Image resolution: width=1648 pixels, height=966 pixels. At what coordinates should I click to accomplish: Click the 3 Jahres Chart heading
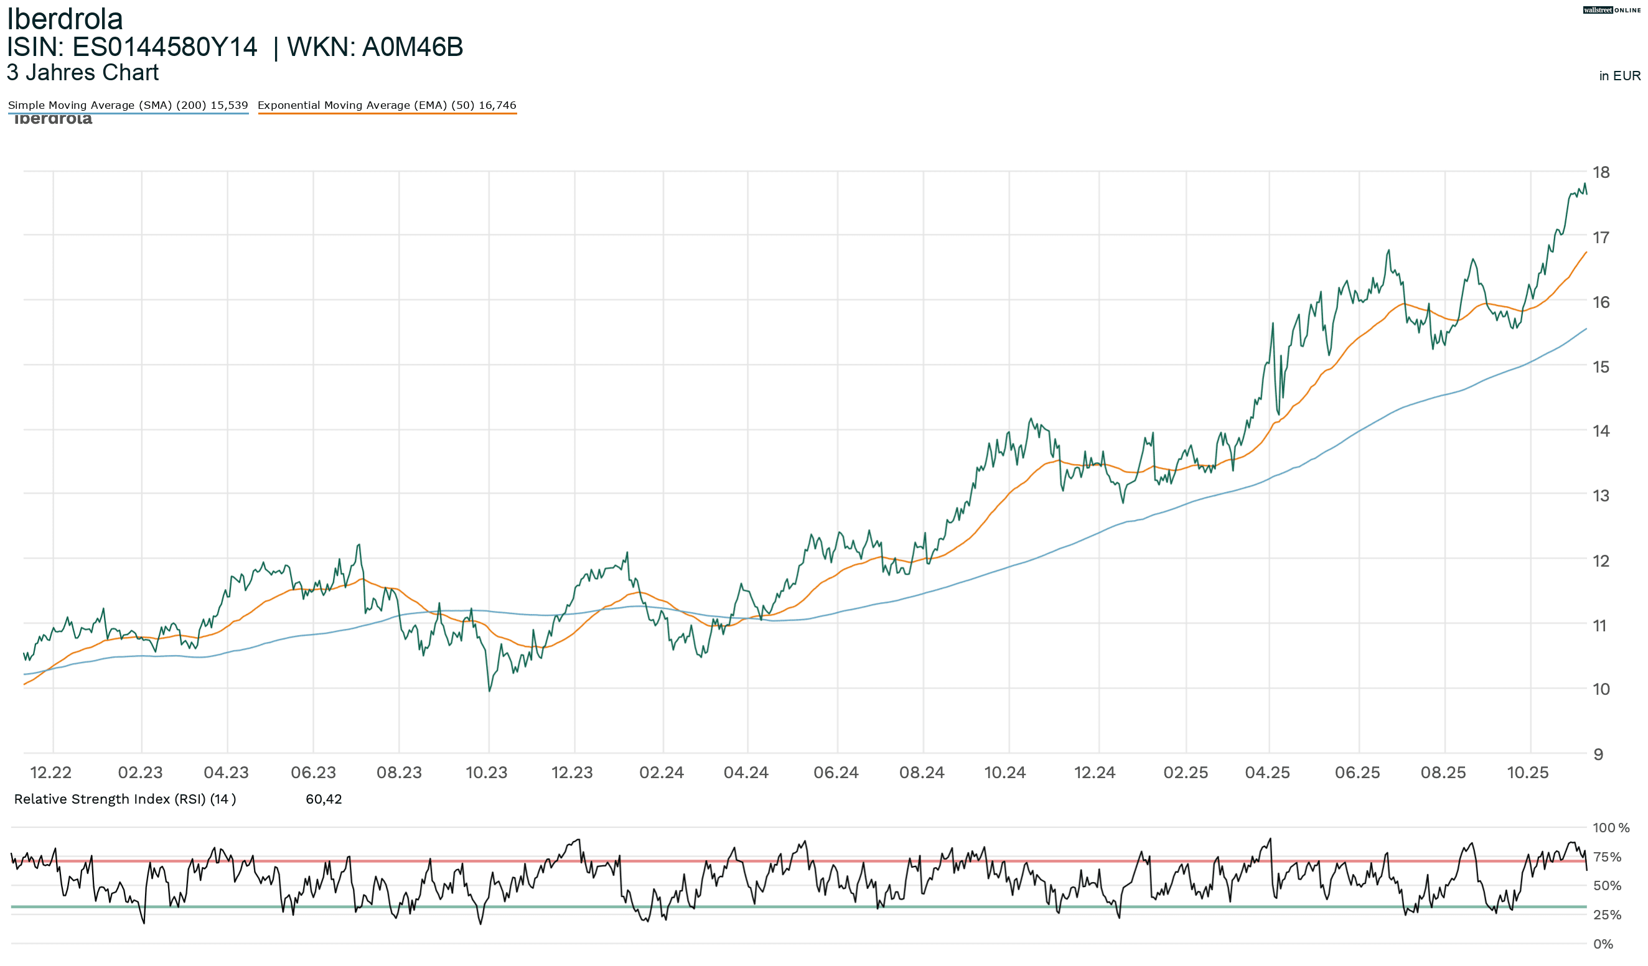[x=82, y=73]
